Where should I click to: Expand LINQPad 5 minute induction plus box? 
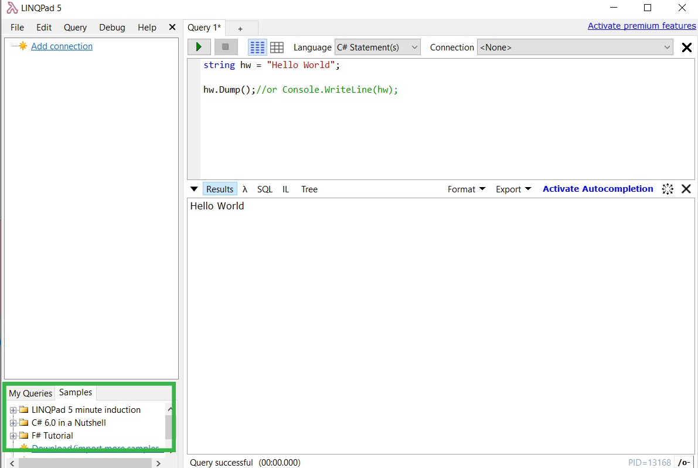(x=13, y=410)
